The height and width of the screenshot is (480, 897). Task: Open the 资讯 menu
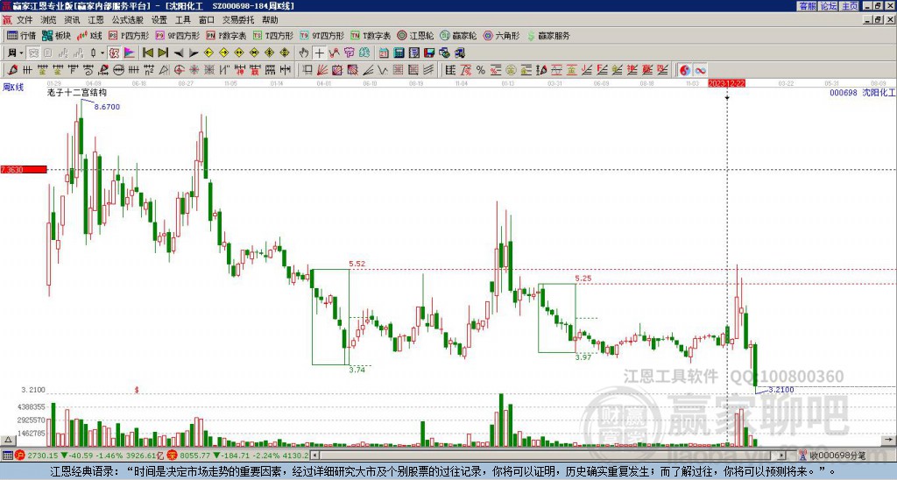[72, 20]
